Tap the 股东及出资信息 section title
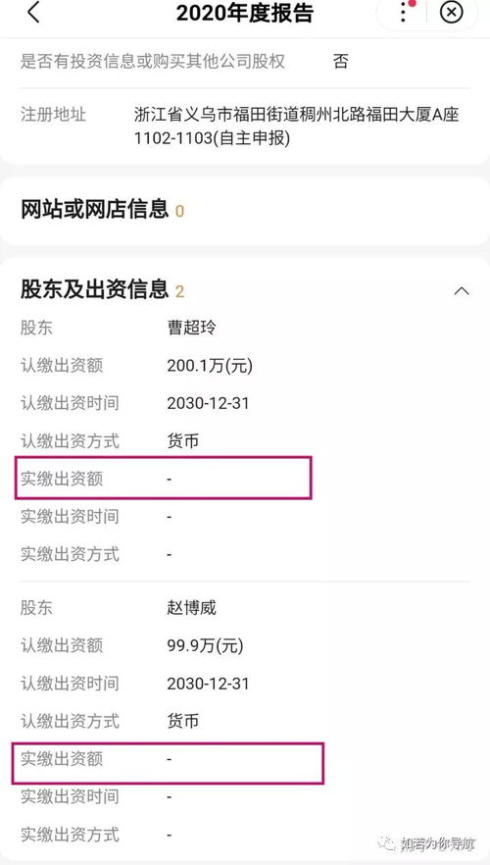This screenshot has width=490, height=865. [x=94, y=289]
